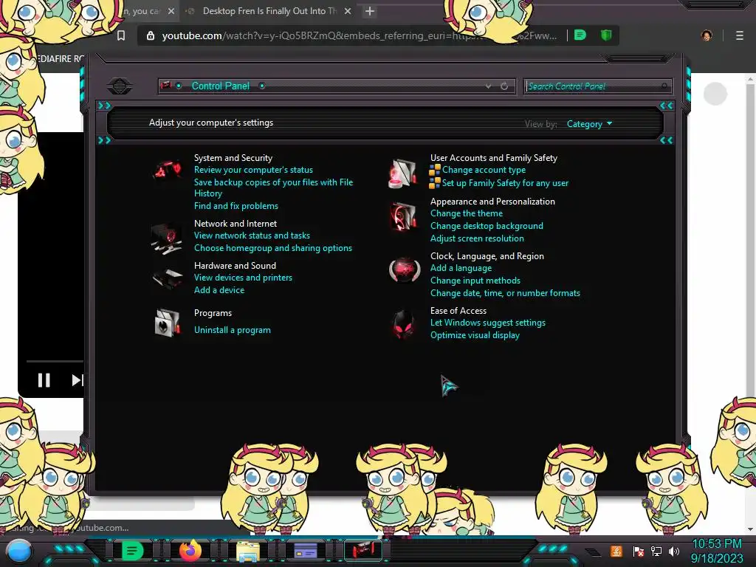Open Hardware and Sound category icon

point(167,278)
